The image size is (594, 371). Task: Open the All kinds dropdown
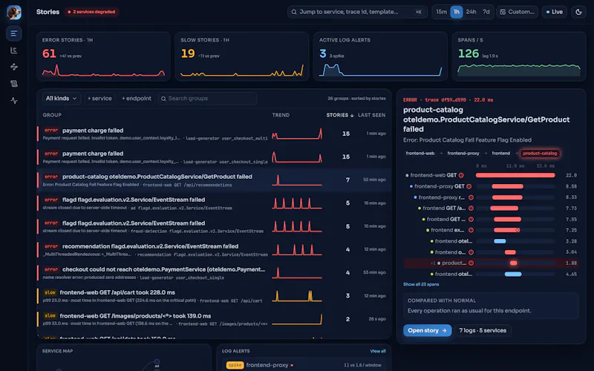coord(61,99)
